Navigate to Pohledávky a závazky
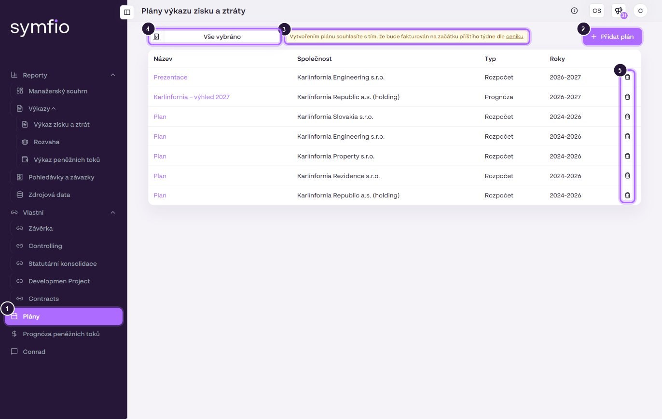This screenshot has height=419, width=662. 61,177
